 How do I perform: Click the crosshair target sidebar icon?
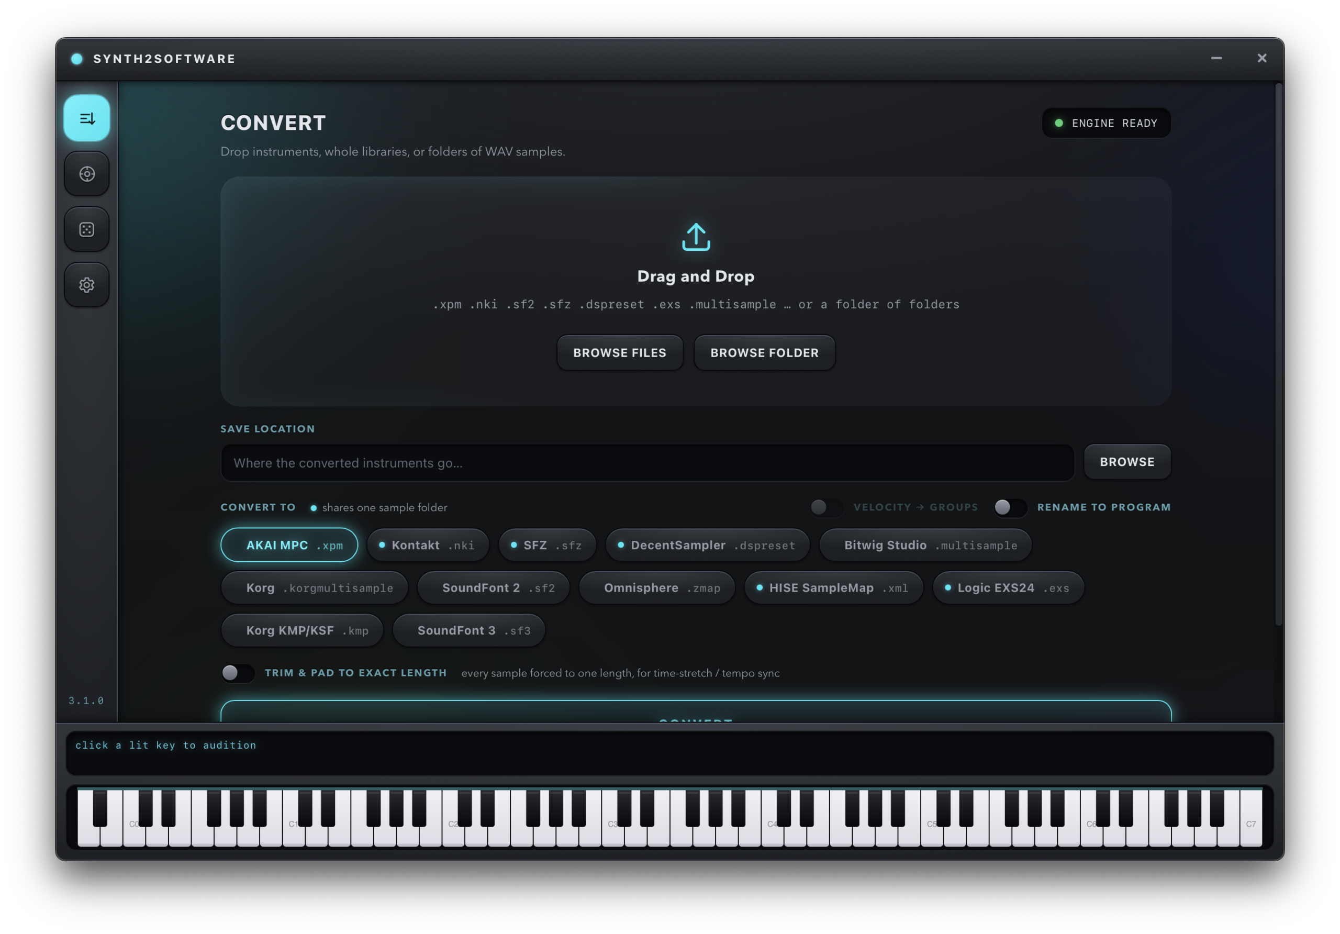tap(86, 174)
